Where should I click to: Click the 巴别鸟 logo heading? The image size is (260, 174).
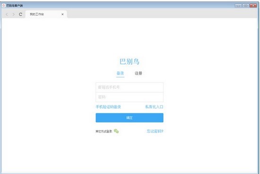[130, 61]
